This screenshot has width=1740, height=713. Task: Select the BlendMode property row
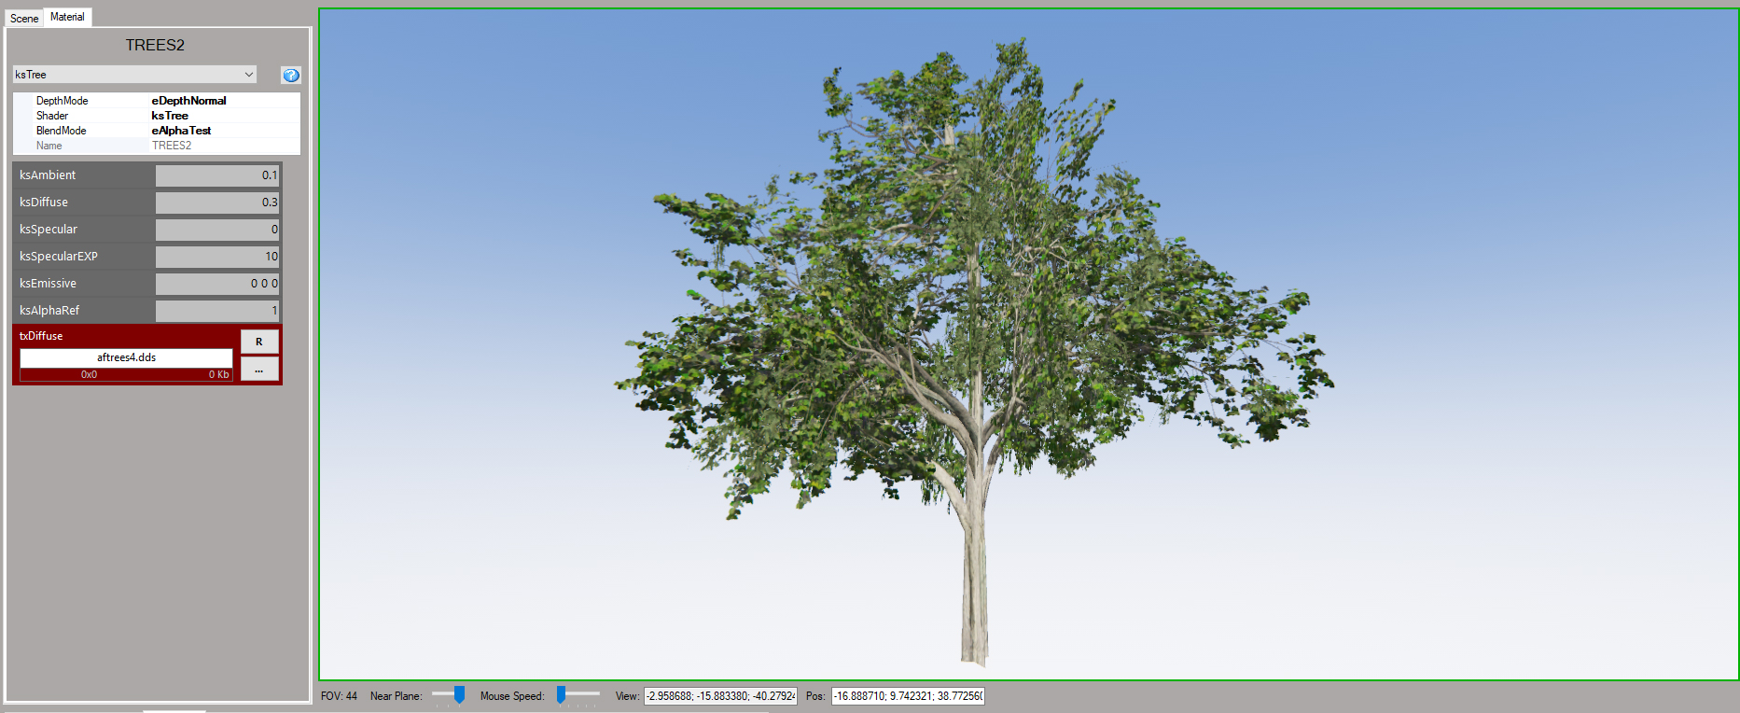pos(157,131)
